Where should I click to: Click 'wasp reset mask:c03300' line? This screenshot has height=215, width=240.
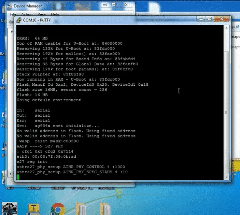49,141
